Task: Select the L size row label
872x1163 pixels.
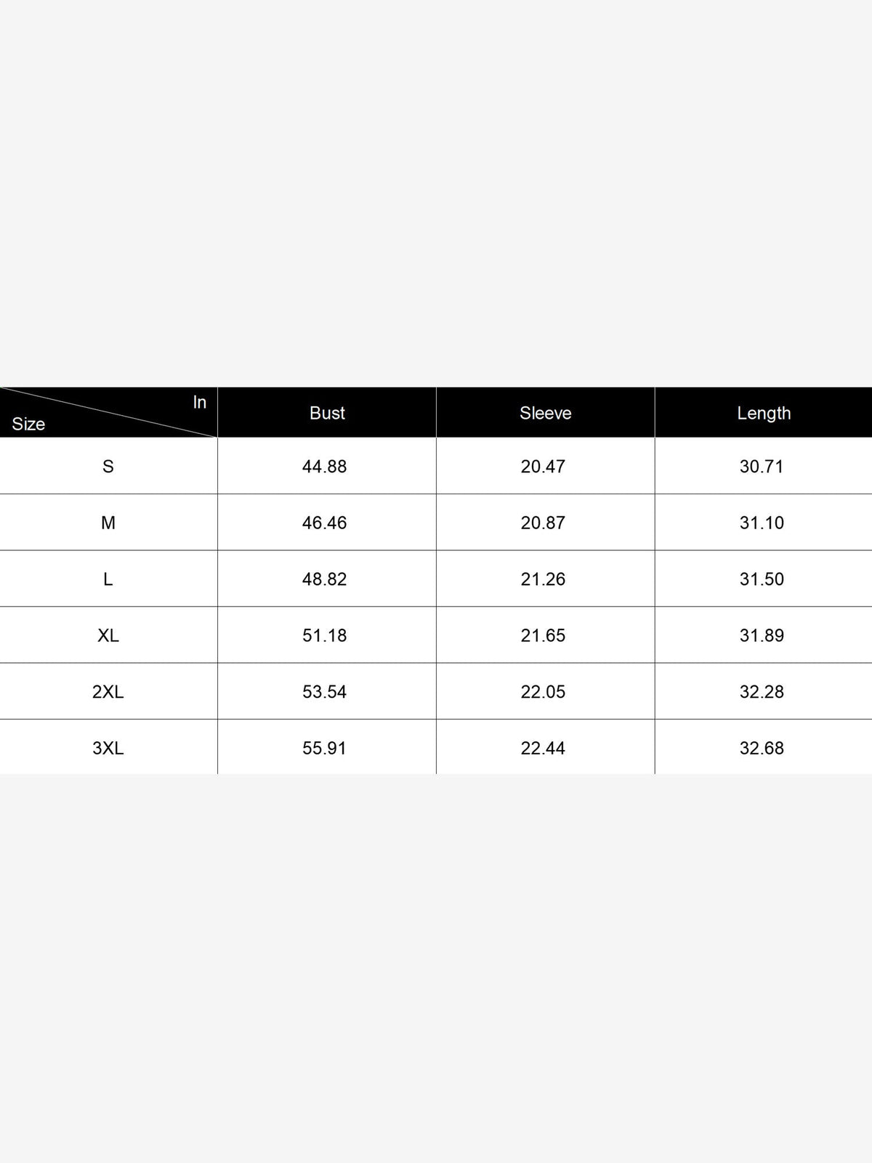Action: coord(108,579)
